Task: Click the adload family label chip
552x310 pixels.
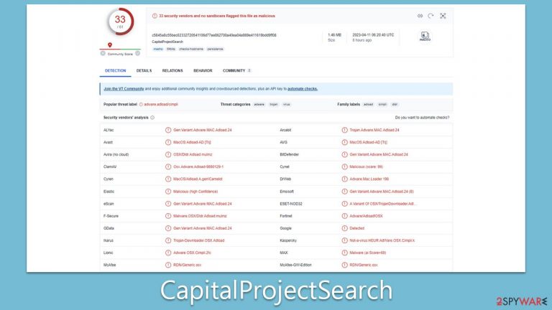Action: pos(368,104)
